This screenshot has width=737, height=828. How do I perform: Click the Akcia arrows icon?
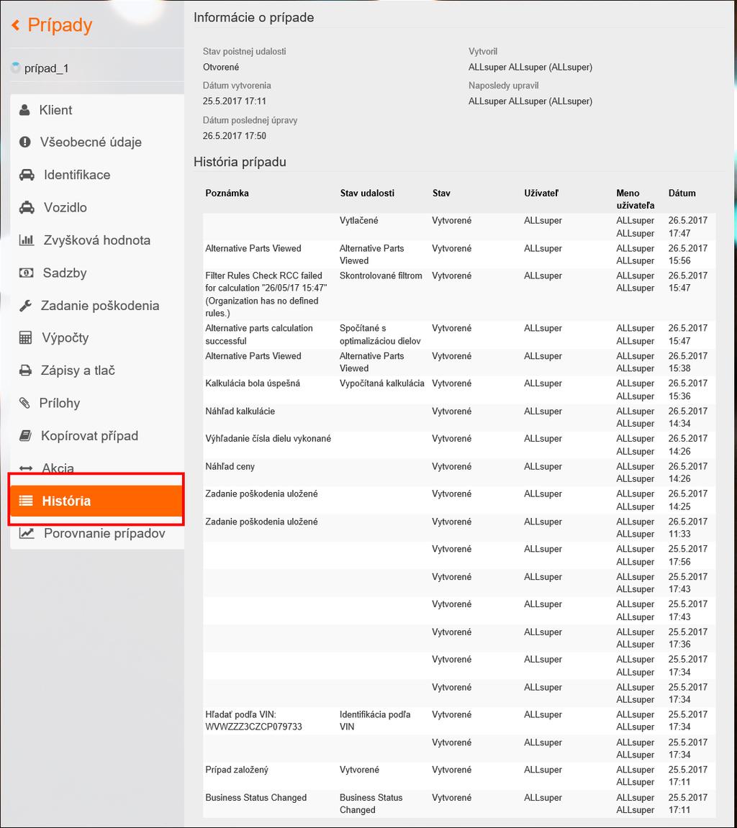[x=25, y=468]
